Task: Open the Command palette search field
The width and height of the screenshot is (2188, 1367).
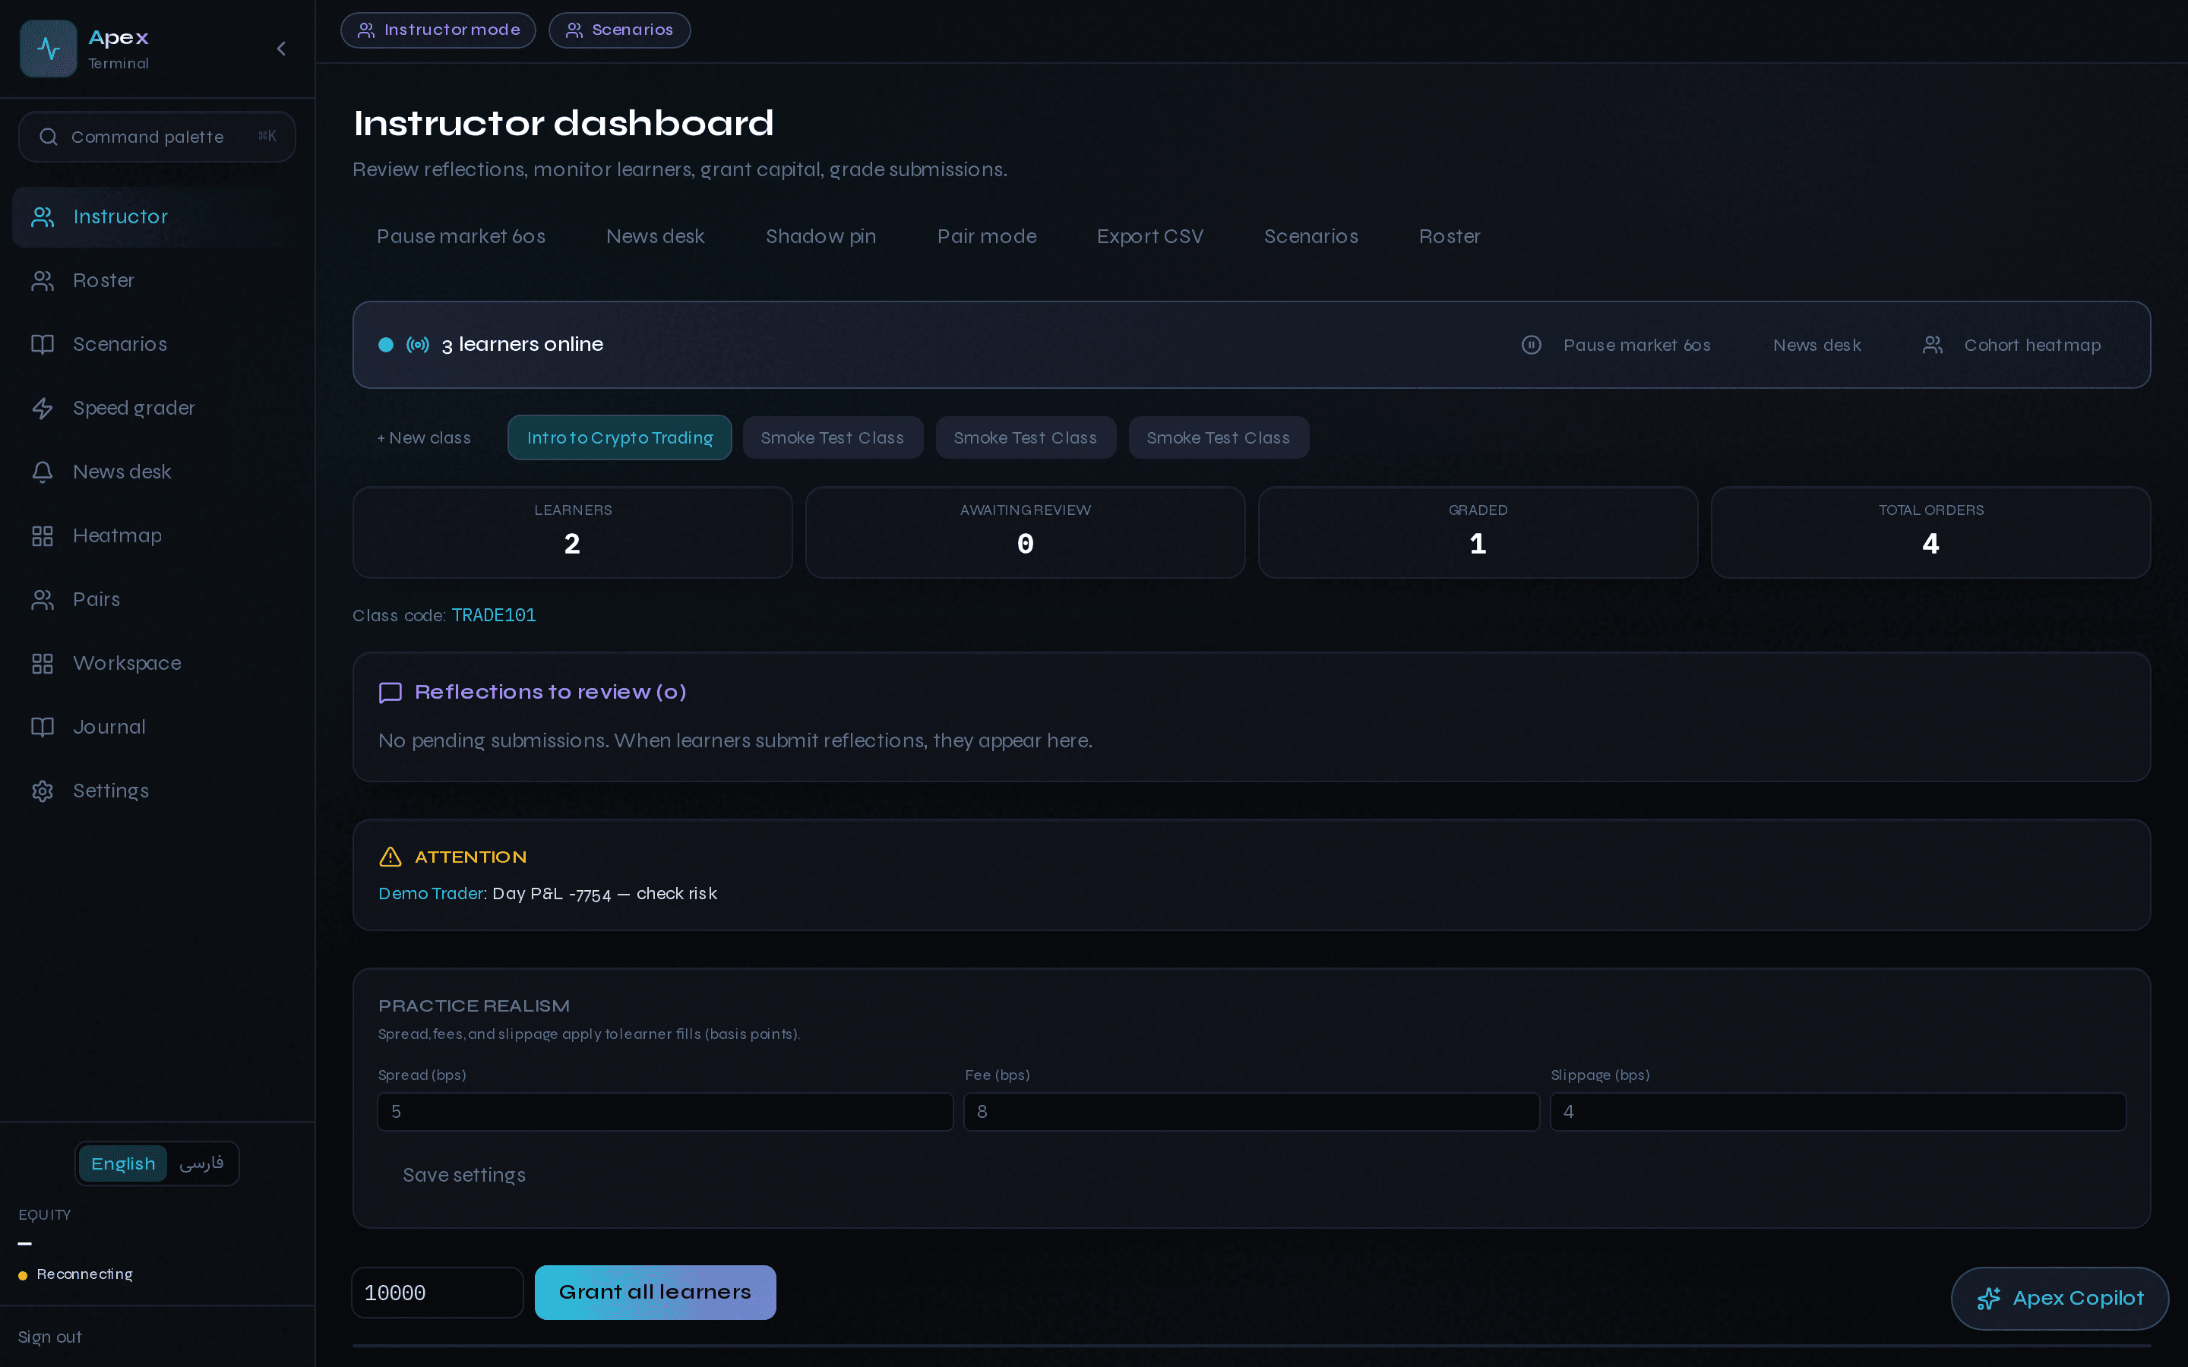Action: (x=157, y=137)
